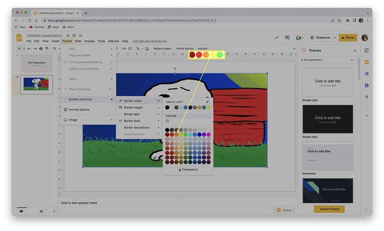Click the undo arrow in the toolbar
The image size is (384, 231).
tap(29, 49)
